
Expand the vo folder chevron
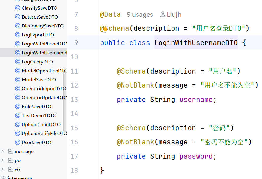point(2,169)
